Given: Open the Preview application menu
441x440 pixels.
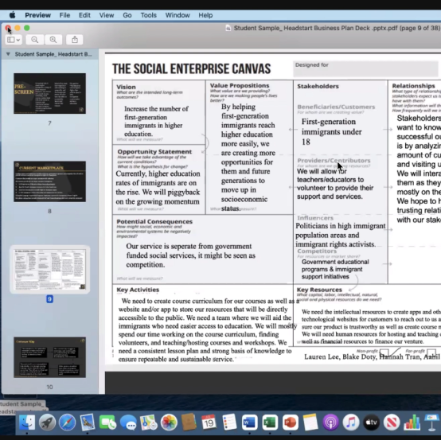Looking at the screenshot, I should click(x=37, y=15).
